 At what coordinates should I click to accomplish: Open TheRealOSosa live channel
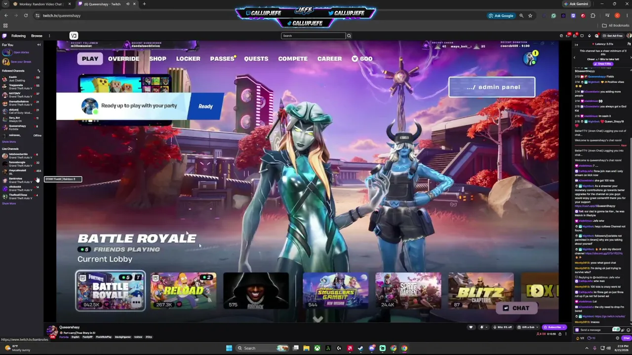tap(21, 196)
